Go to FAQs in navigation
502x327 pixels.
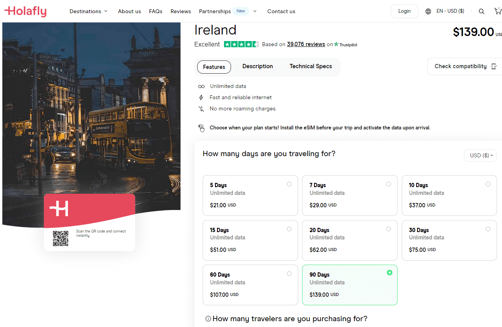(x=156, y=11)
